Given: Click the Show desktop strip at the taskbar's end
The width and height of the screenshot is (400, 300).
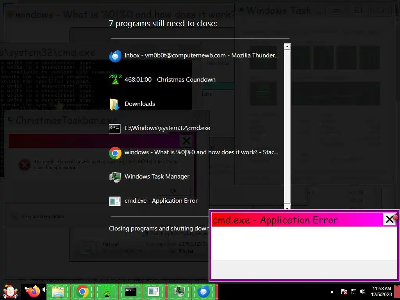Looking at the screenshot, I should pos(397,291).
